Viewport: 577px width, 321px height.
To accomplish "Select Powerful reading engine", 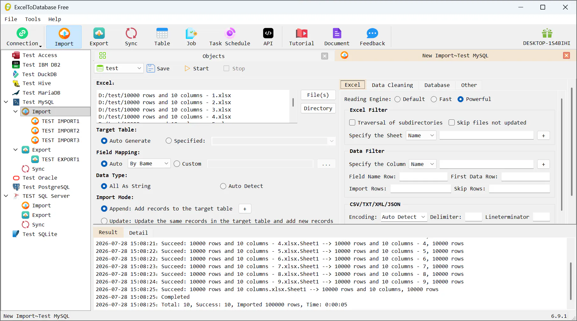I will coord(460,99).
